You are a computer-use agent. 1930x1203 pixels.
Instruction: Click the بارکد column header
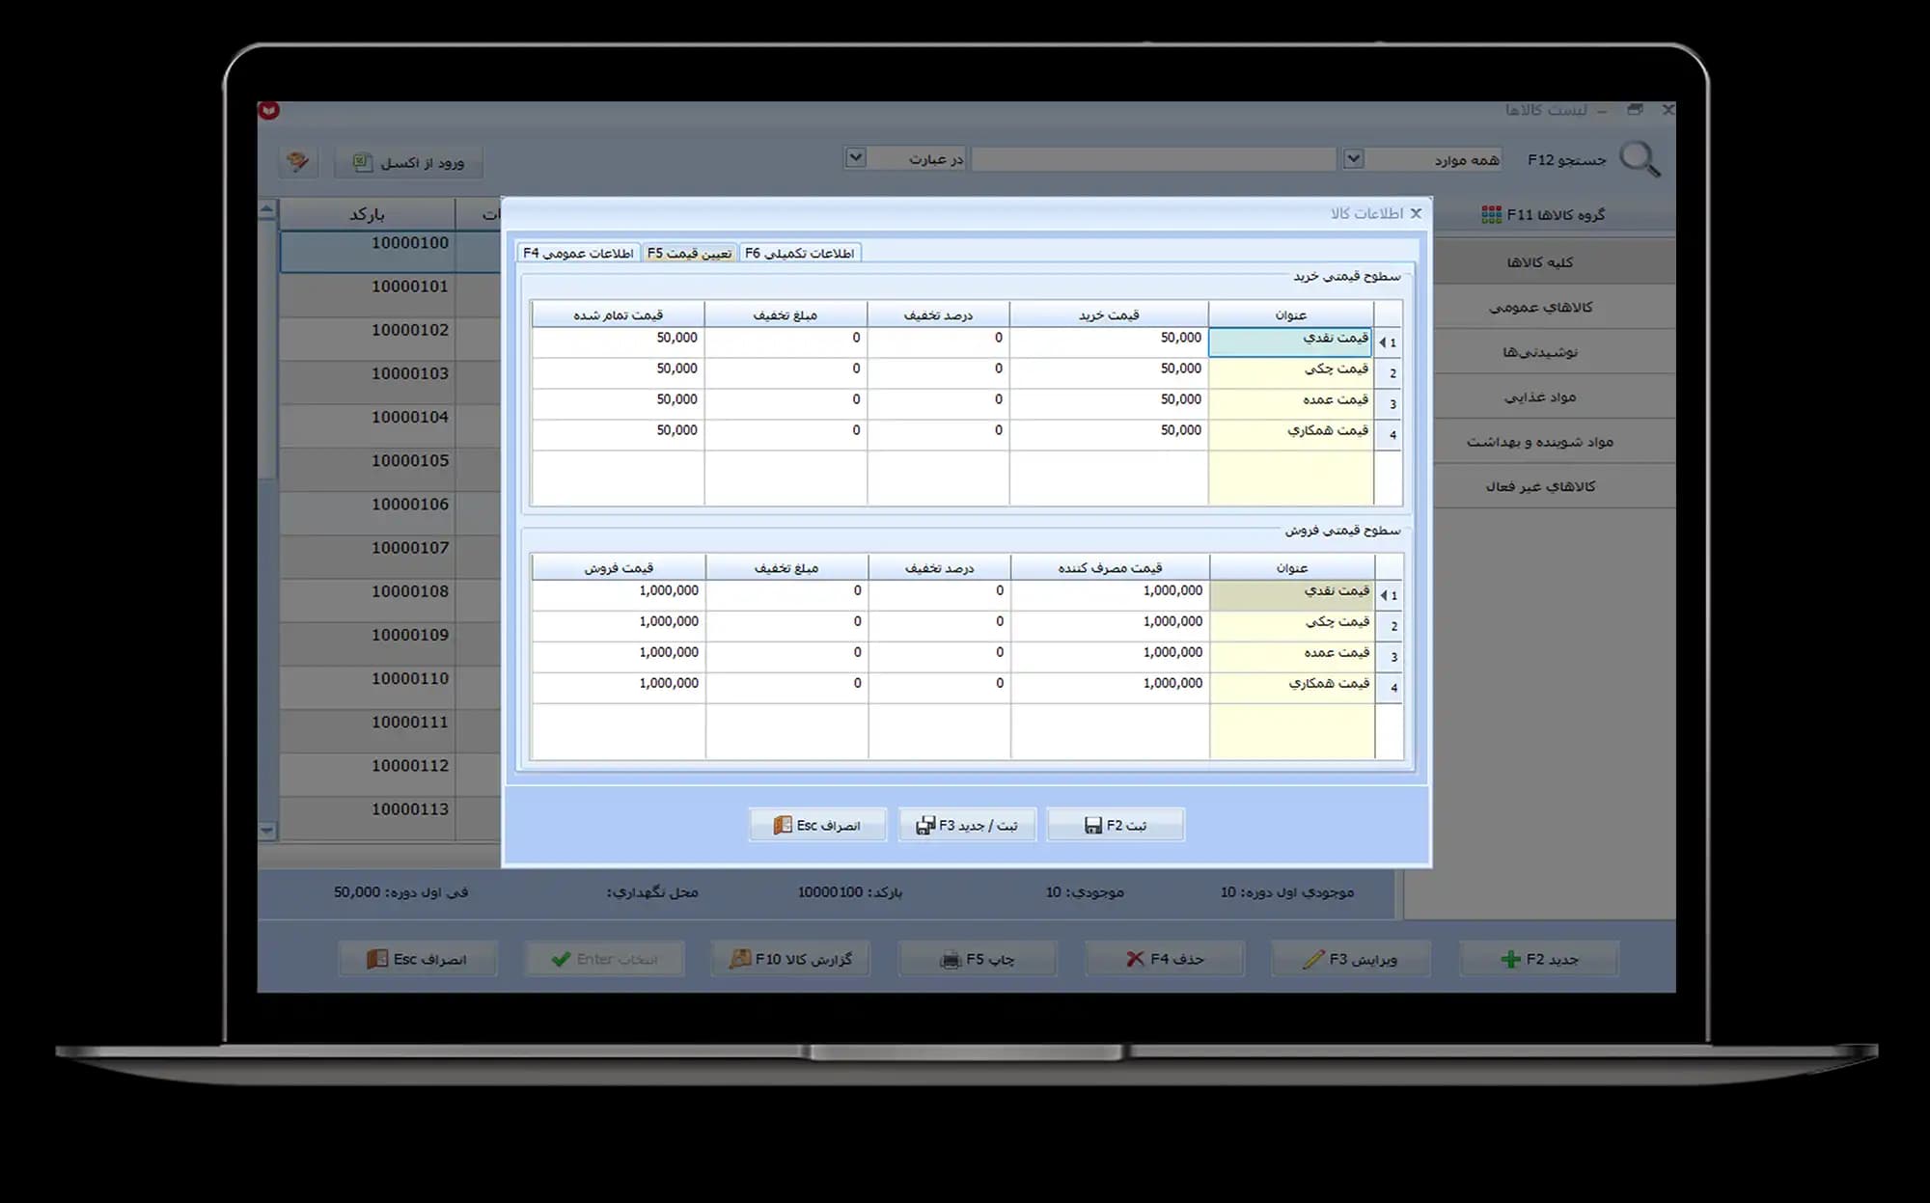[x=367, y=214]
